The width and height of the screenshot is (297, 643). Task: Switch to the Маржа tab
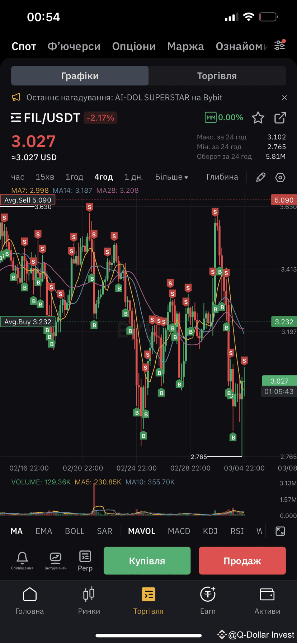(x=185, y=46)
